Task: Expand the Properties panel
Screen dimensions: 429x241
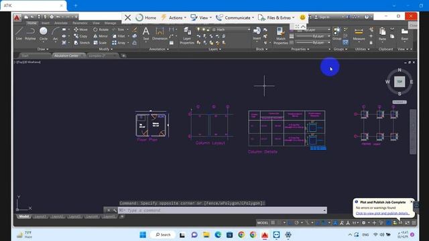Action: (300, 49)
